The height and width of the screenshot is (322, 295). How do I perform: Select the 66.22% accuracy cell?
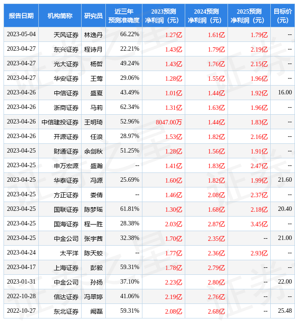click(x=130, y=34)
